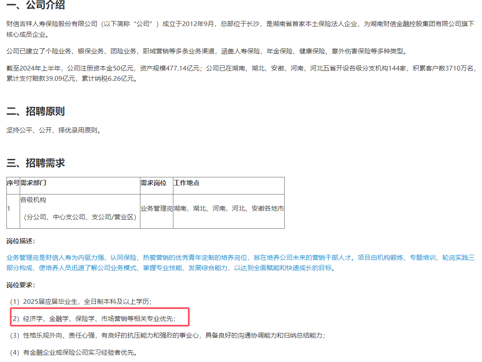
Task: Click the '二、招聘原则' section heading
Action: (36, 112)
